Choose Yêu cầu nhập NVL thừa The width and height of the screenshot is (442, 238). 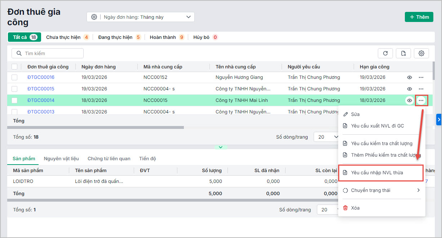click(381, 173)
